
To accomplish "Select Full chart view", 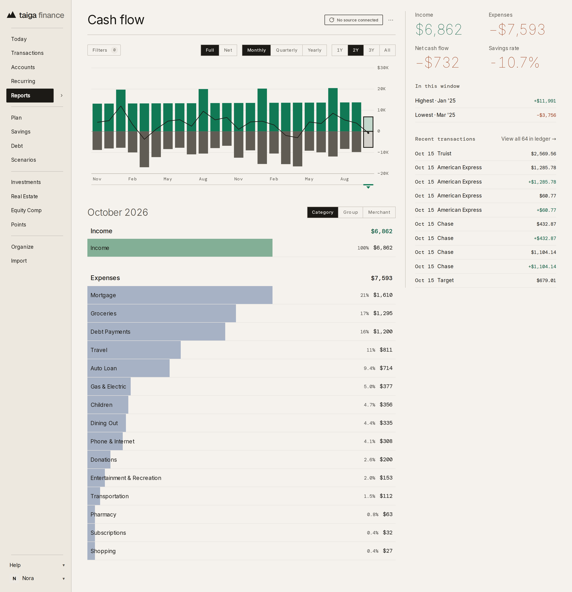I will (210, 50).
